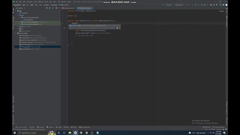240x135 pixels.
Task: Open the SDK Manager toolbar icon
Action: point(217,5)
